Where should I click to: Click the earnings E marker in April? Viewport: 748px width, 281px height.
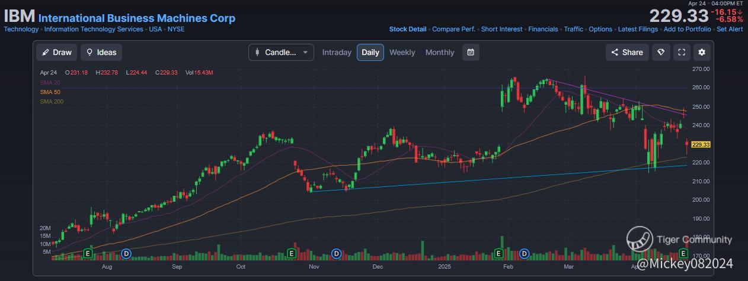pos(683,253)
